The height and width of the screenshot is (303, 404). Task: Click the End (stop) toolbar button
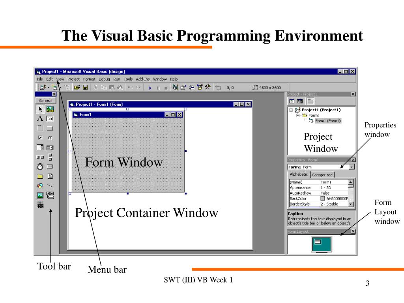(166, 88)
